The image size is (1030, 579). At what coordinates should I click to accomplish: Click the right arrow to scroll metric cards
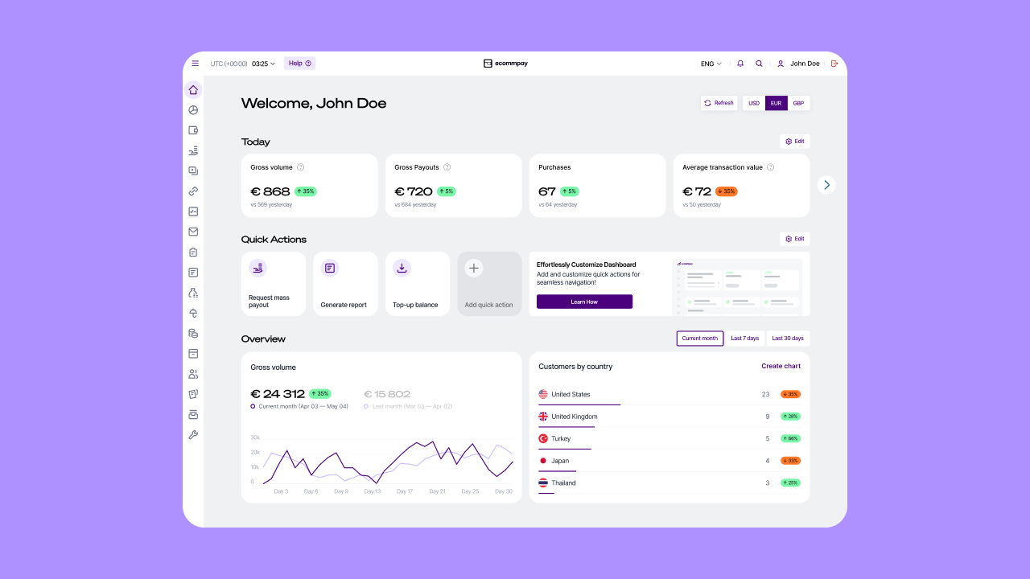pos(826,184)
